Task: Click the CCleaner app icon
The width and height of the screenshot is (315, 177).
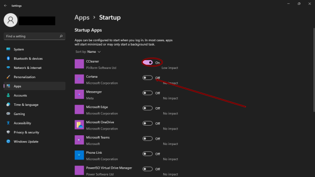Action: pyautogui.click(x=79, y=64)
